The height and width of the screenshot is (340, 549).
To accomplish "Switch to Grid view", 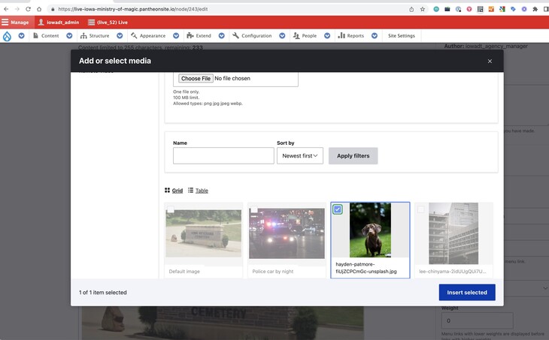I will (174, 191).
